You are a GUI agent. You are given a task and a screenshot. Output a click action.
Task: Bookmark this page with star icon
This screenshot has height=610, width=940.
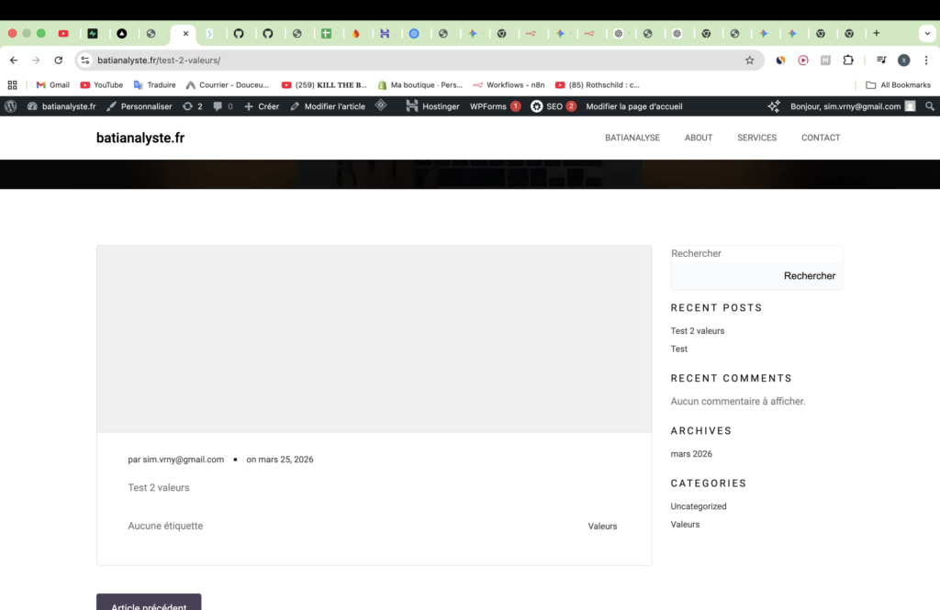tap(749, 61)
